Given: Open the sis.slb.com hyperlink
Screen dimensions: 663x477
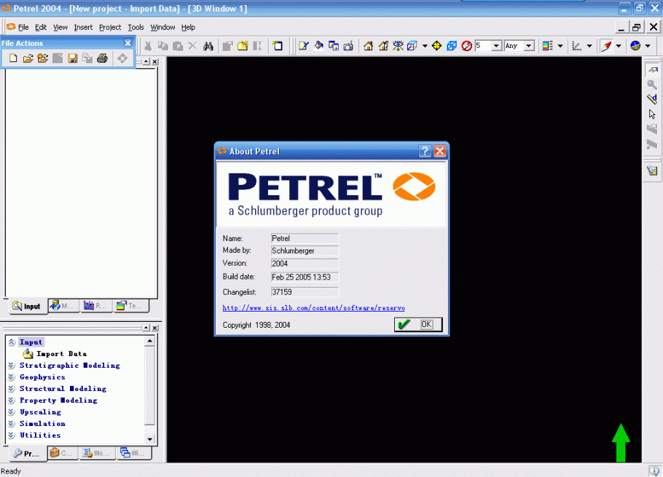Looking at the screenshot, I should point(313,308).
